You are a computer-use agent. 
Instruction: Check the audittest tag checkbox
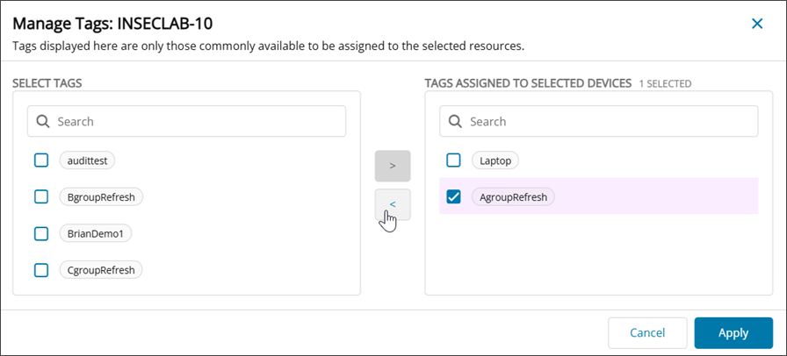tap(41, 160)
